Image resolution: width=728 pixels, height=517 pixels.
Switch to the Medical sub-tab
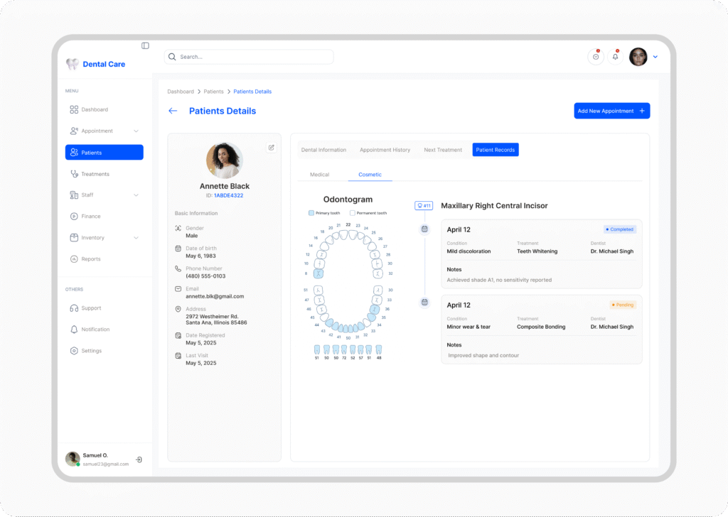click(x=319, y=174)
